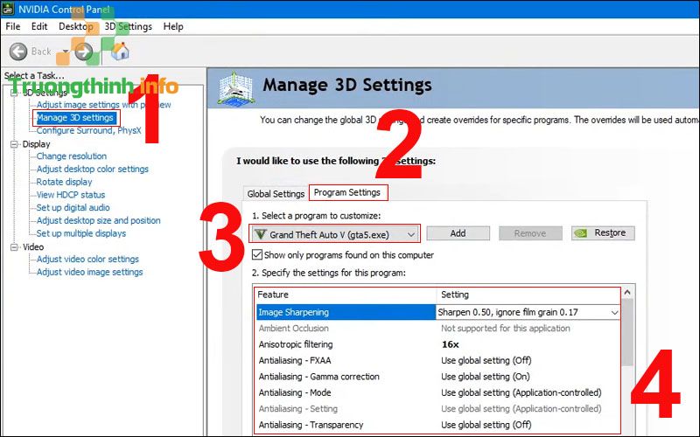
Task: Select the Anisotropic filtering feature
Action: (296, 344)
